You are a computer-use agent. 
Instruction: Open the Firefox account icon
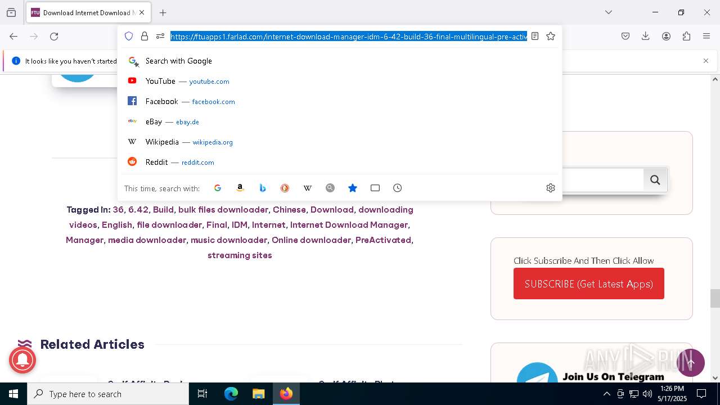click(666, 36)
